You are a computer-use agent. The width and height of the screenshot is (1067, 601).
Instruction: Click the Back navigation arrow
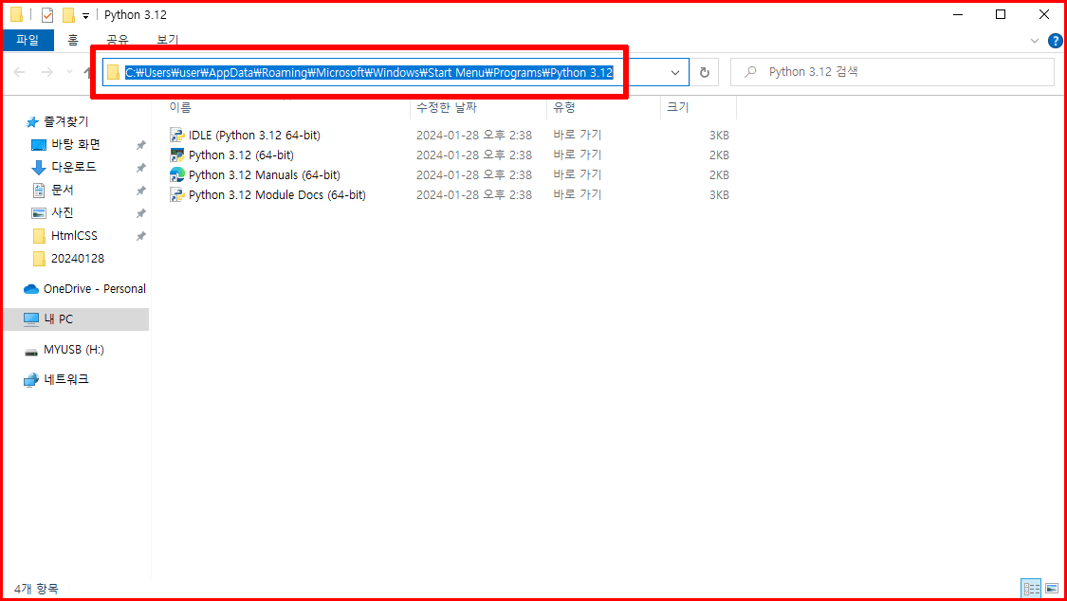[20, 72]
